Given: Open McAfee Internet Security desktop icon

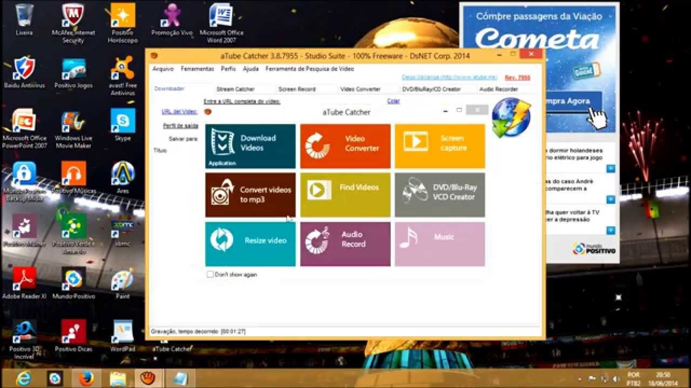Looking at the screenshot, I should (73, 23).
